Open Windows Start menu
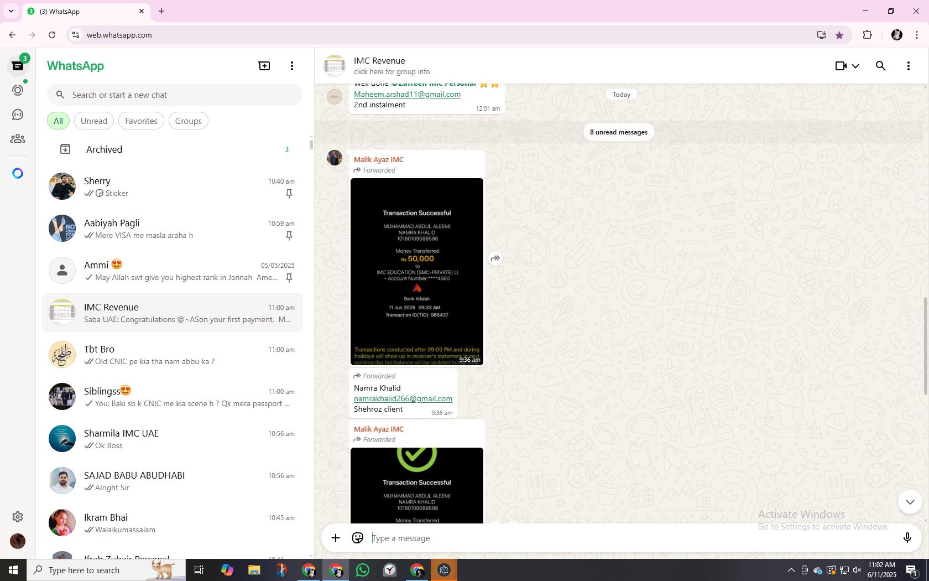929x581 pixels. click(x=13, y=570)
